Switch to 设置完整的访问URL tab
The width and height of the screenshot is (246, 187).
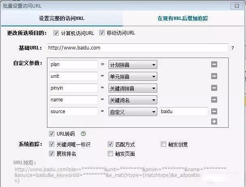coord(62,18)
